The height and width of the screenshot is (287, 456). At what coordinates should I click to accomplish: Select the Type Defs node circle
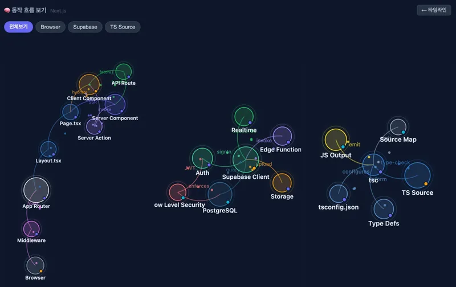click(x=384, y=209)
